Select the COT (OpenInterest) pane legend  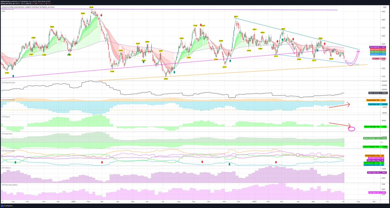[x=8, y=82]
